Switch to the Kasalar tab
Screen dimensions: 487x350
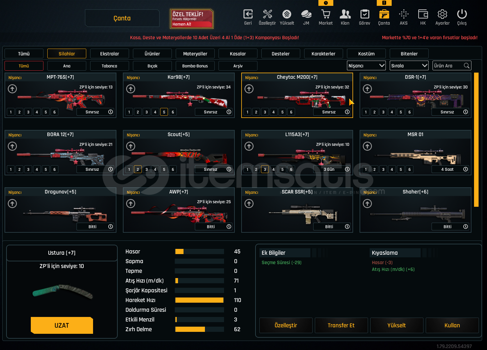[238, 53]
